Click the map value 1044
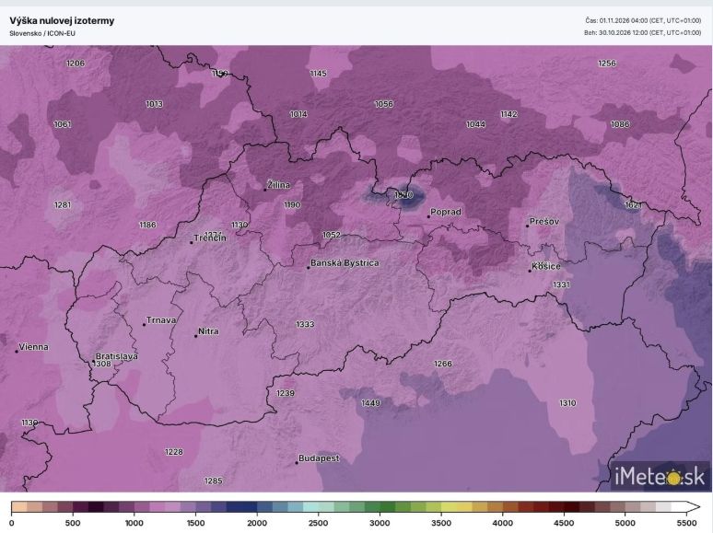 tap(475, 124)
